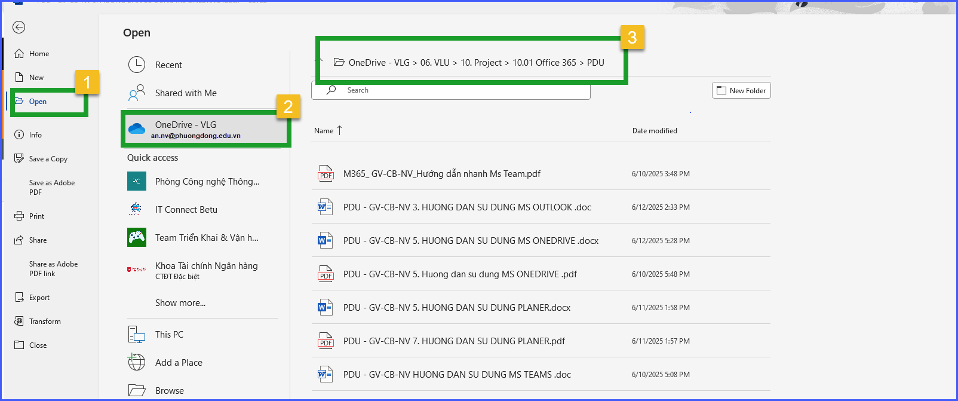Click the Browse folder icon

137,390
